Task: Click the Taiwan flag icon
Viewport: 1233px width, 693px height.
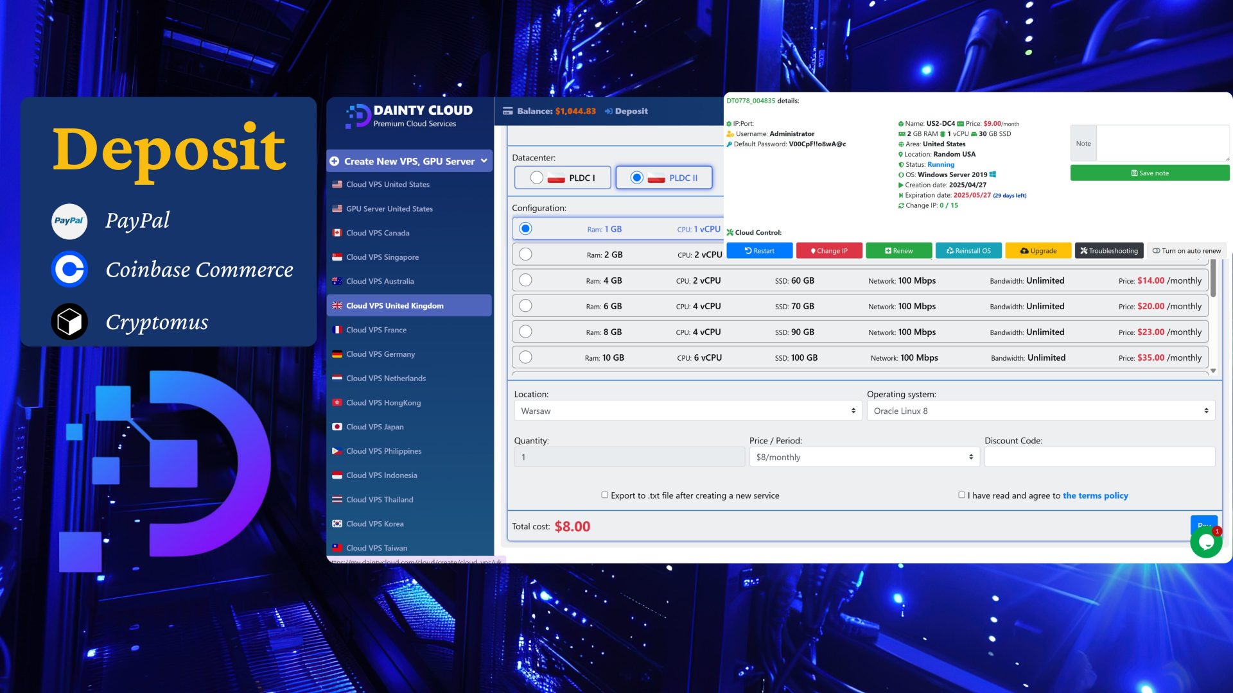Action: point(337,548)
